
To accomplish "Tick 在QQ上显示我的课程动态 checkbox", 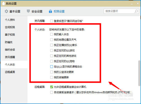I will (x=52, y=67).
